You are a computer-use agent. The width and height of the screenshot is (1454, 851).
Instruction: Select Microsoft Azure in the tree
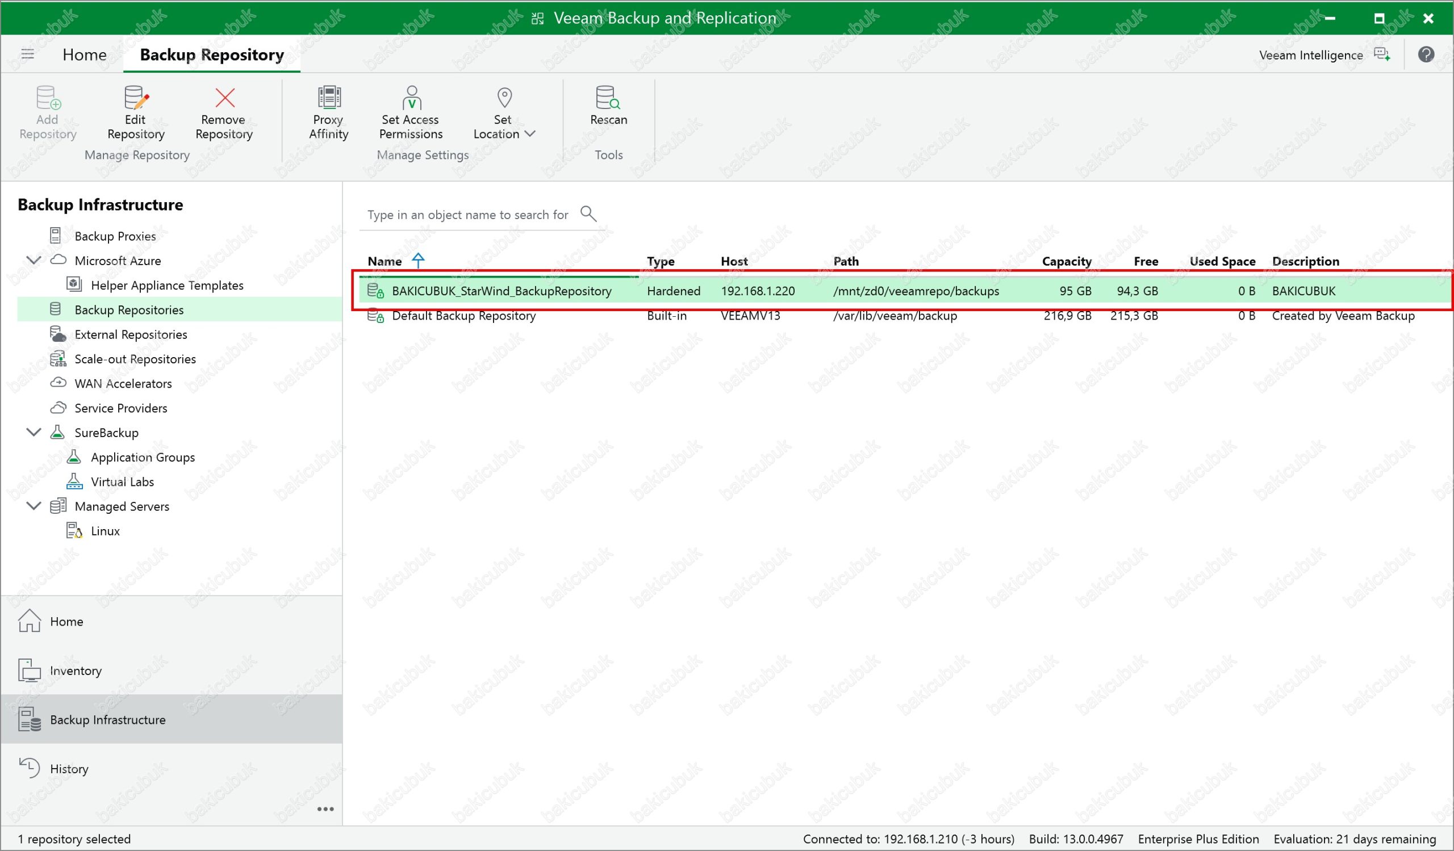118,261
